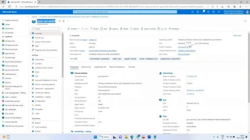Click the Networking heading link
The height and width of the screenshot is (140, 250).
pos(168,73)
